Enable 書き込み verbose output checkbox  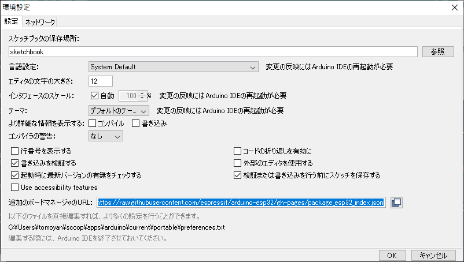[137, 123]
